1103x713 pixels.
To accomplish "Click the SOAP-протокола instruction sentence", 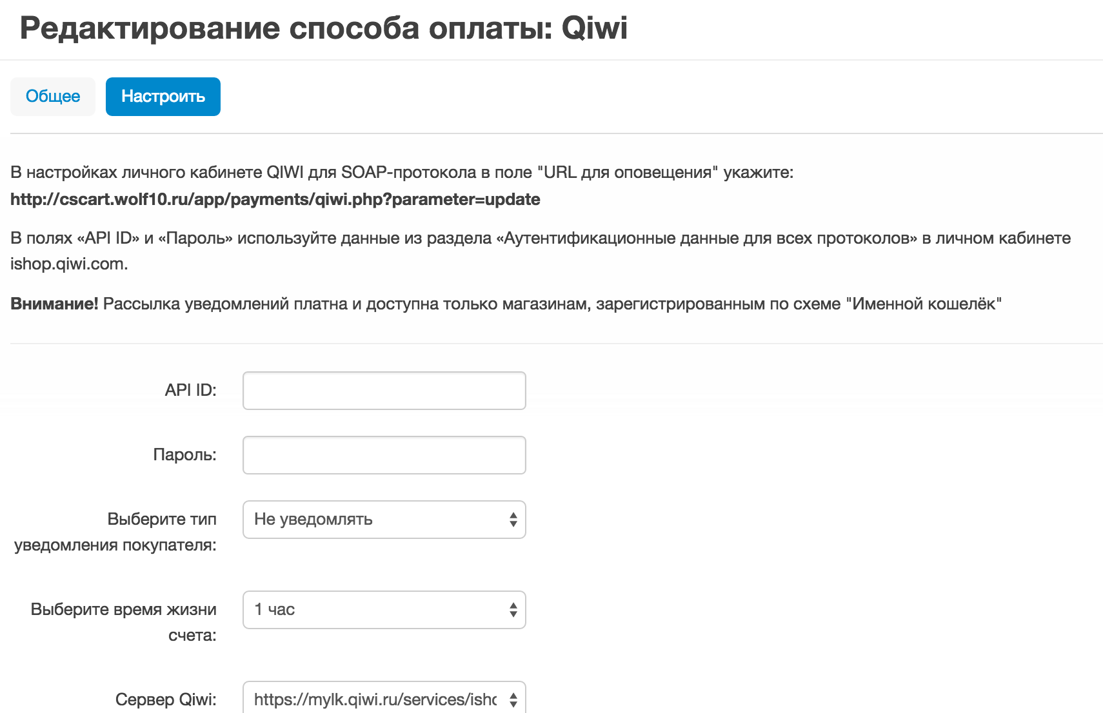I will tap(401, 172).
